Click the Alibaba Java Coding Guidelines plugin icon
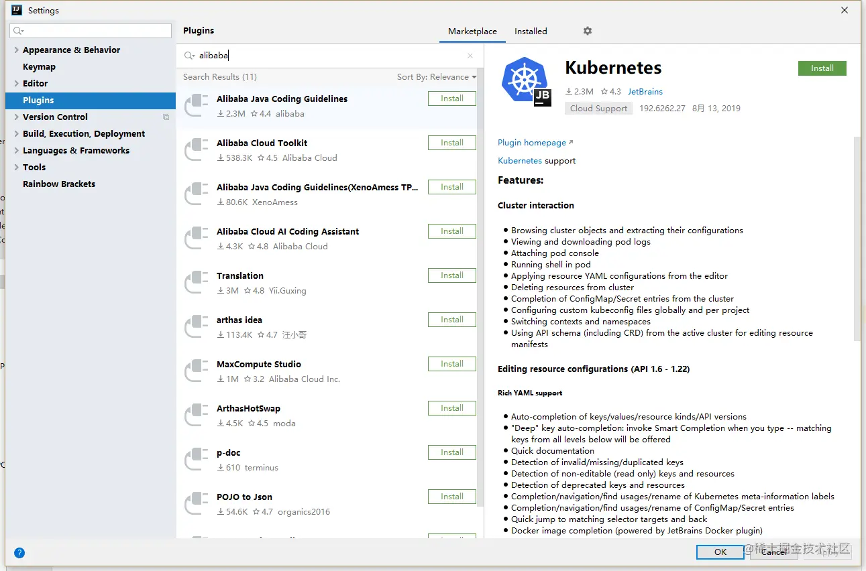The image size is (866, 571). (197, 105)
